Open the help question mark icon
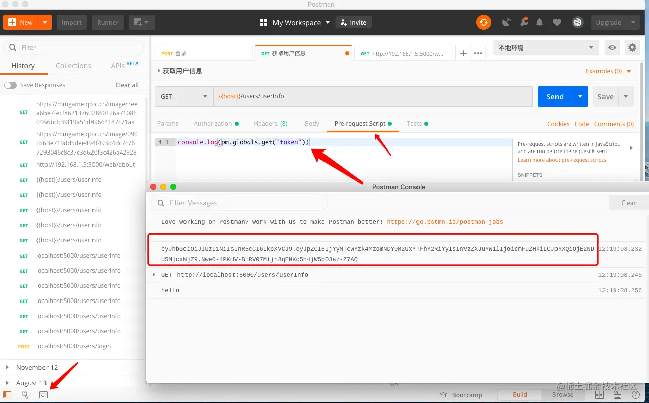The height and width of the screenshot is (403, 649). [636, 395]
